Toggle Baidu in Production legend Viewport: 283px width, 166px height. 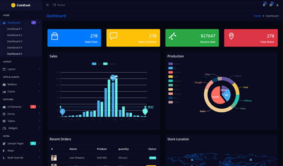point(174,90)
